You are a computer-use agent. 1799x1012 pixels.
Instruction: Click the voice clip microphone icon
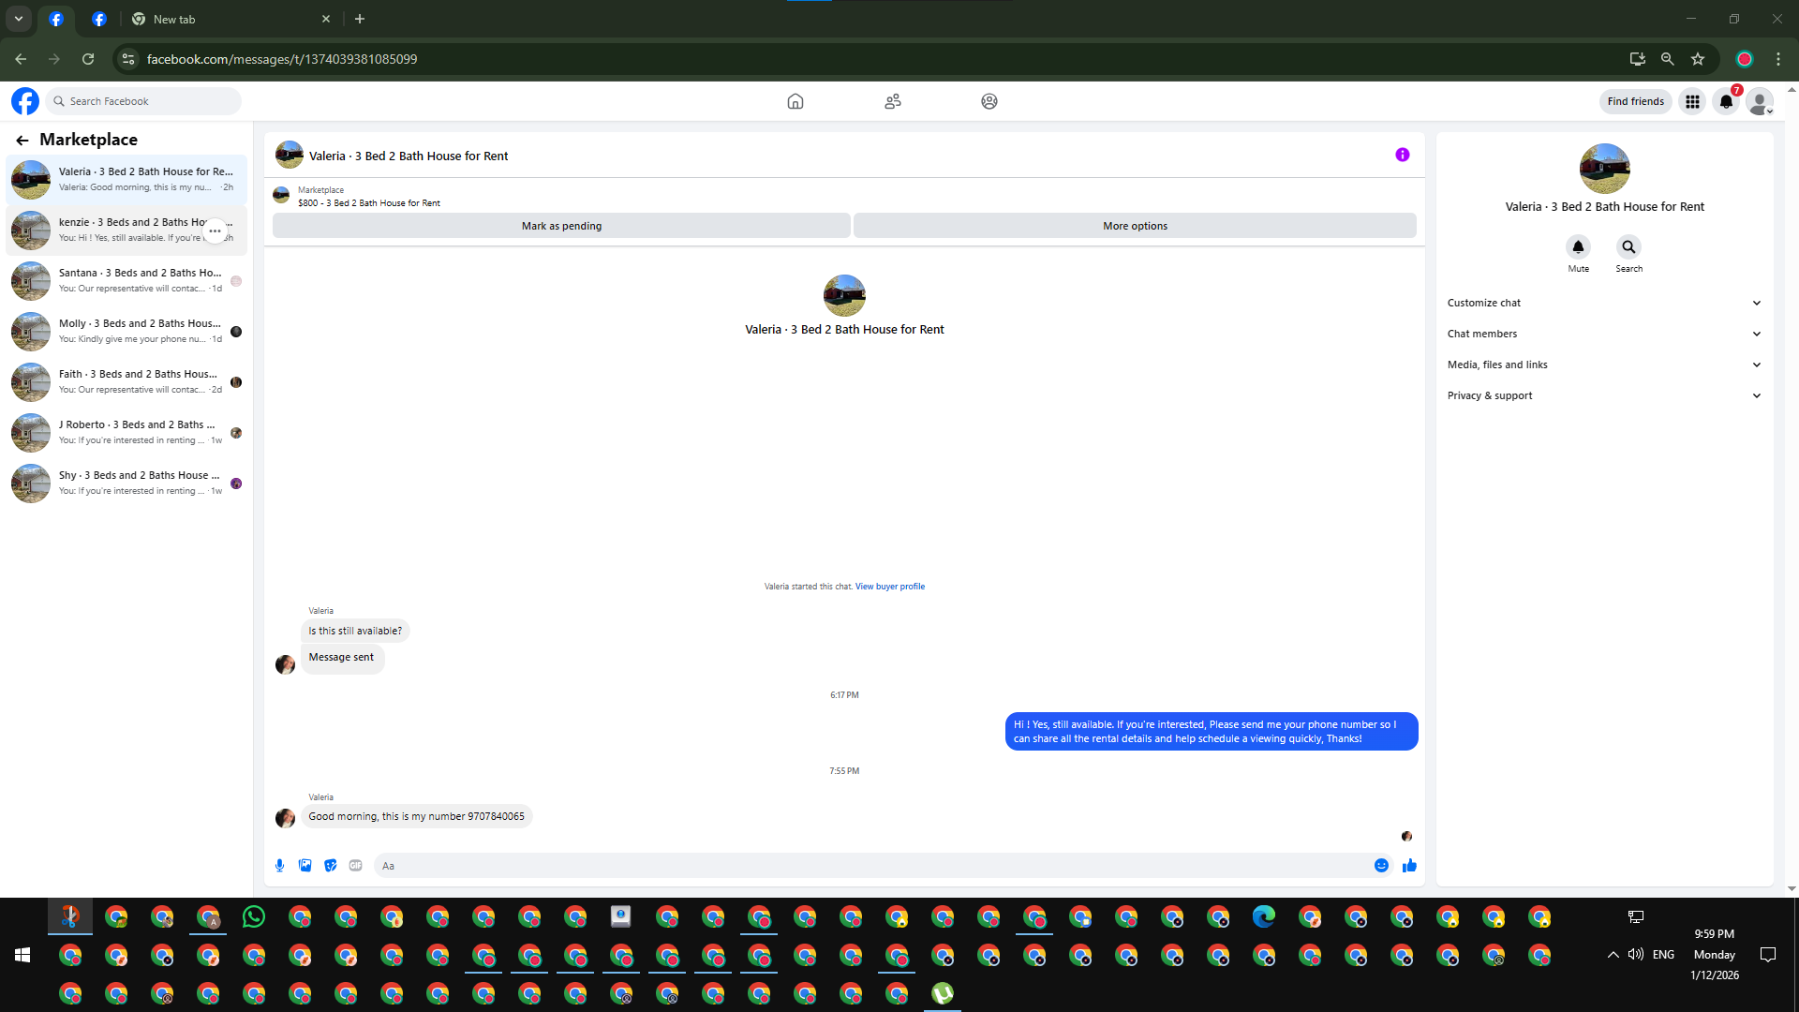279,866
